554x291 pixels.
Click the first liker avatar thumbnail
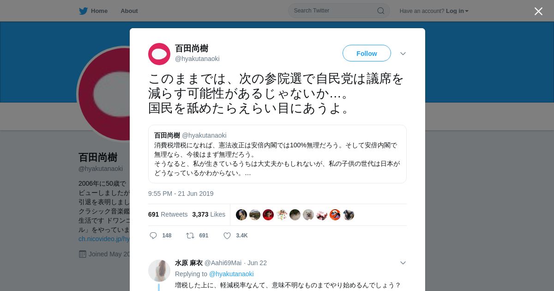coord(241,215)
